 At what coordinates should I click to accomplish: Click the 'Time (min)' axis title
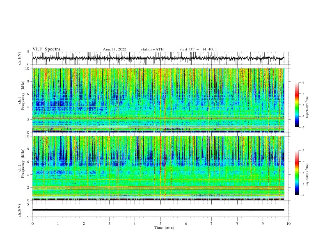164,228
